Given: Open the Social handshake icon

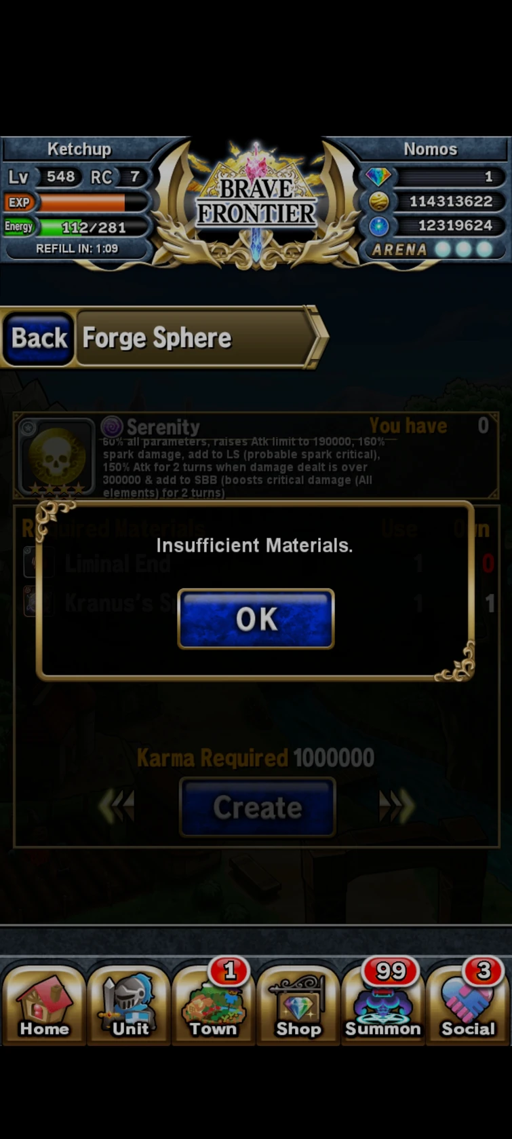Looking at the screenshot, I should click(x=468, y=1003).
